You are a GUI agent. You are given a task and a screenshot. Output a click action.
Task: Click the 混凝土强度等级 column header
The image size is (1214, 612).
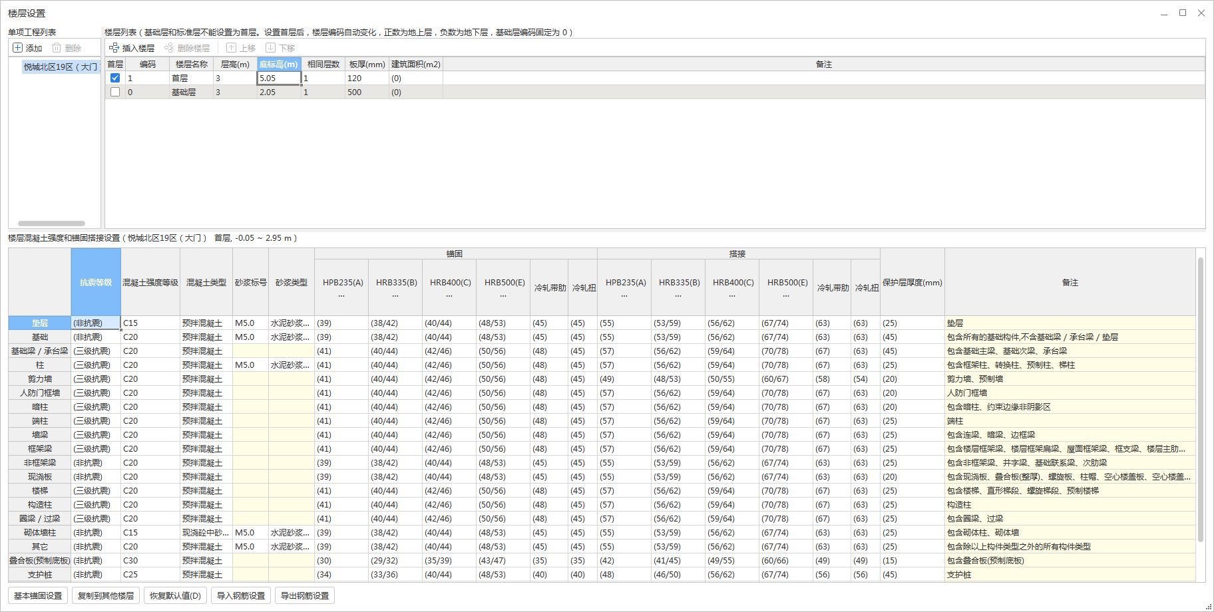point(150,282)
